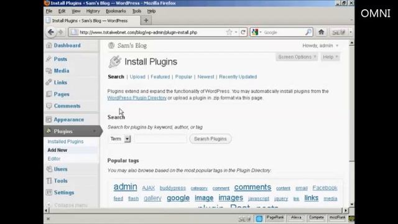Screen dimensions: 398x224
Task: Click the Add New submenu item
Action: point(57,150)
